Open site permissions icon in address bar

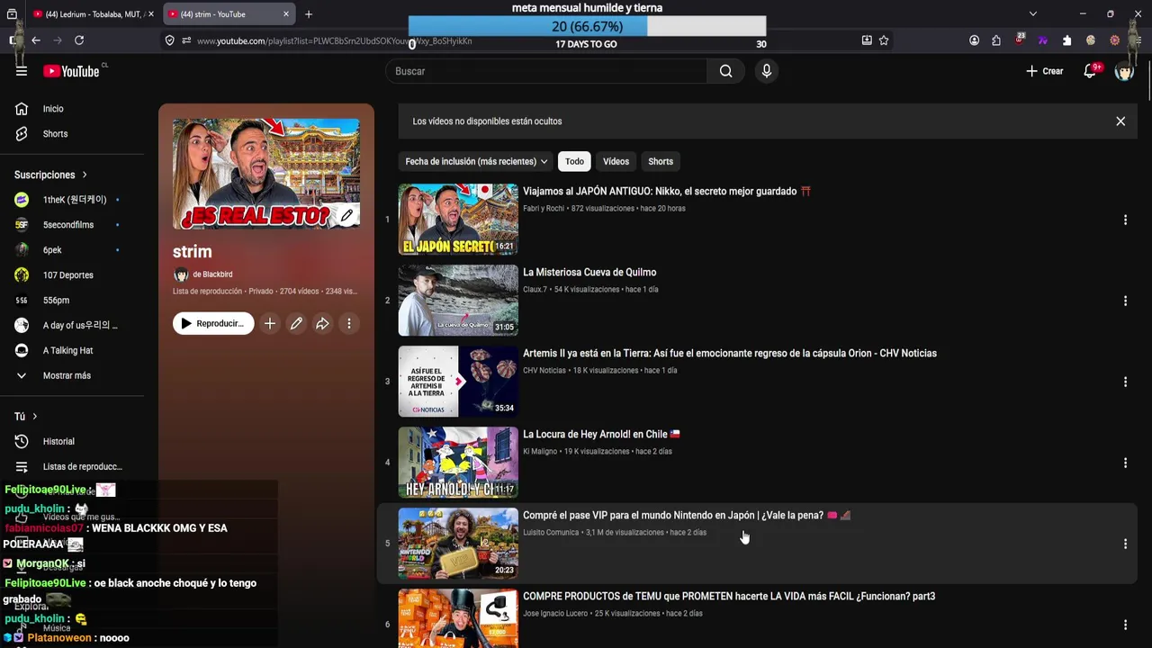pyautogui.click(x=186, y=40)
